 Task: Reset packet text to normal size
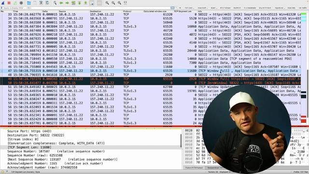pos(119,3)
